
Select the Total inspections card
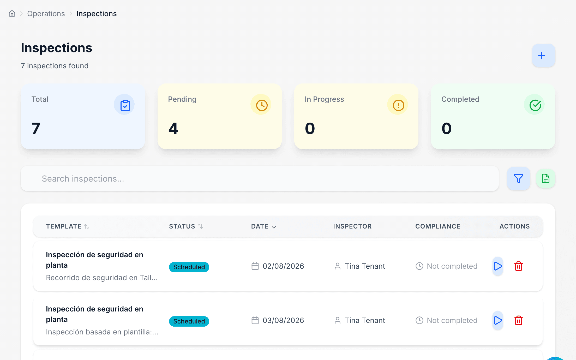point(83,116)
